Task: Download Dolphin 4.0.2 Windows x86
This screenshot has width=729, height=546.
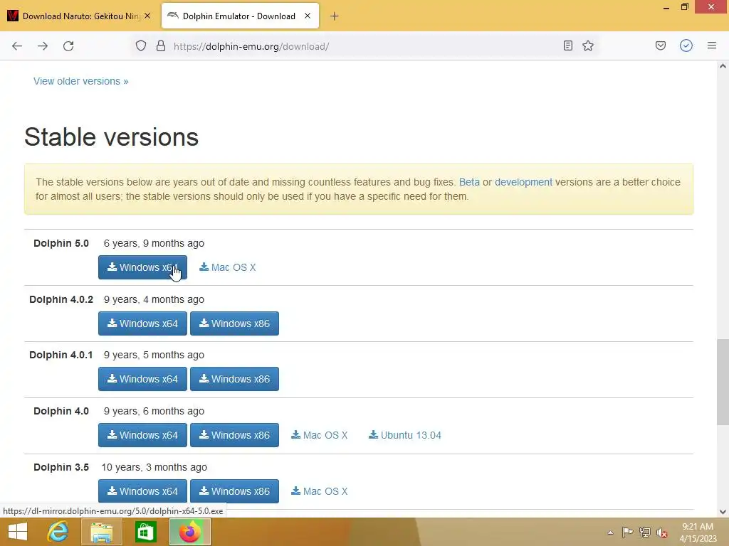Action: pos(234,323)
